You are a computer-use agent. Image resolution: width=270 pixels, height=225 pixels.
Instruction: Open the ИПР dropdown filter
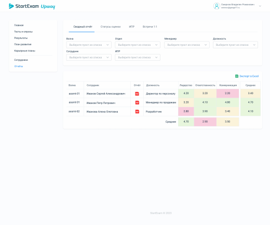[x=138, y=57]
